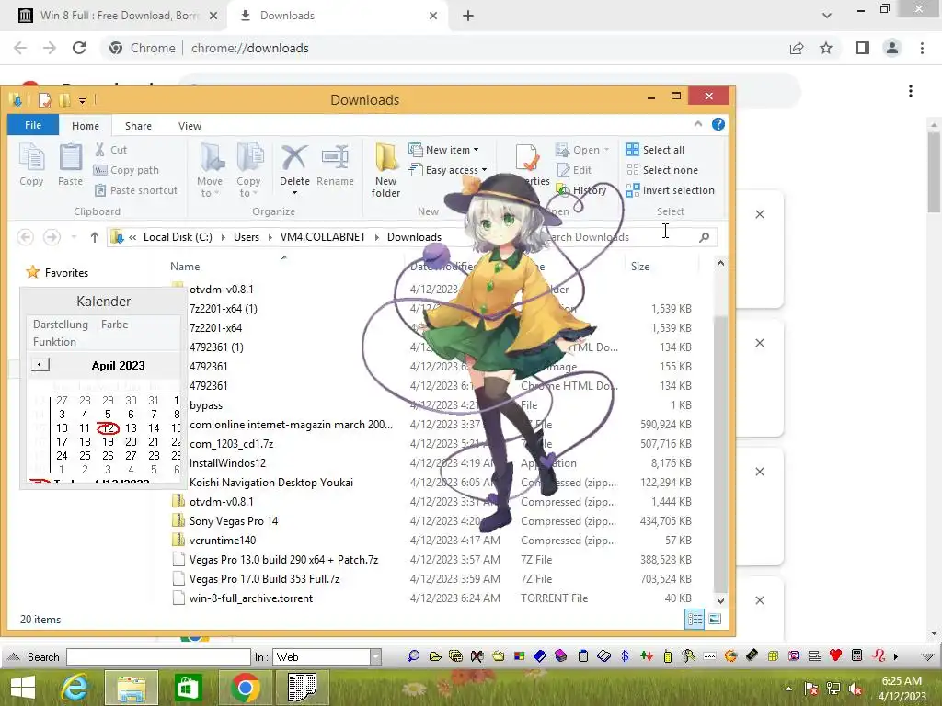
Task: Click the muted volume tray icon
Action: click(856, 689)
